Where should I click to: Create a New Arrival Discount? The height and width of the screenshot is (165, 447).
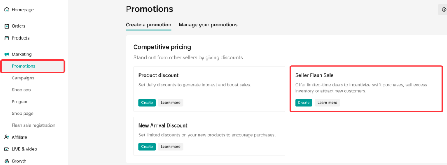pos(147,147)
